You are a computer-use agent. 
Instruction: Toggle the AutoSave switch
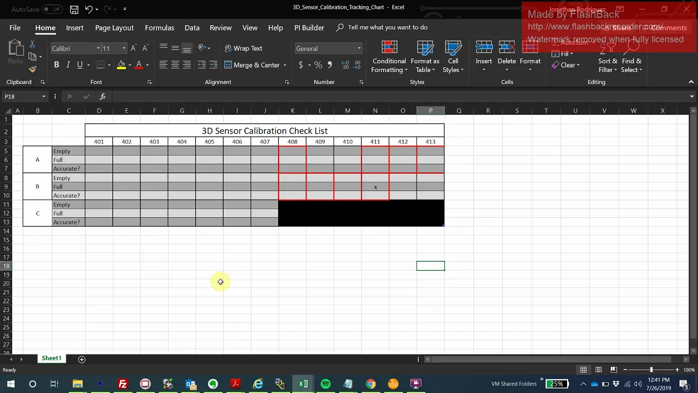coord(52,9)
